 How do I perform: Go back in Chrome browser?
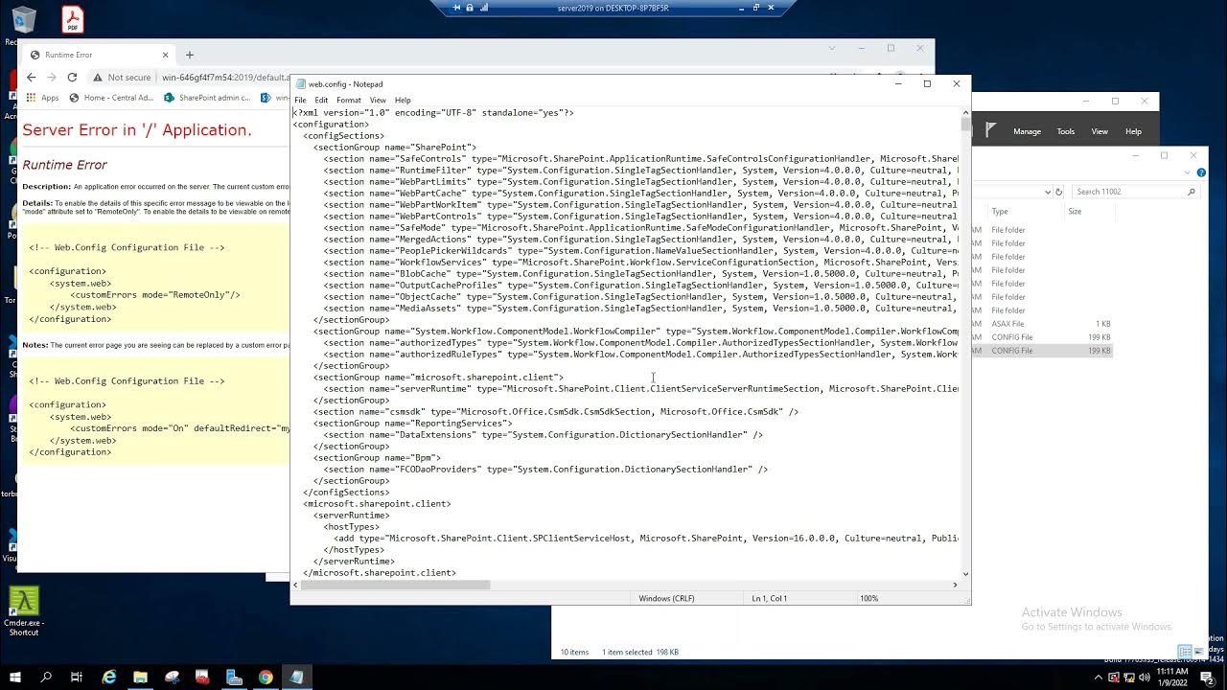click(x=31, y=78)
